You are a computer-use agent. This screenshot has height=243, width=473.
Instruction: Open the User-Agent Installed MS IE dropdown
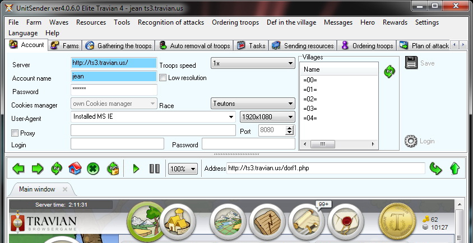[x=153, y=116]
